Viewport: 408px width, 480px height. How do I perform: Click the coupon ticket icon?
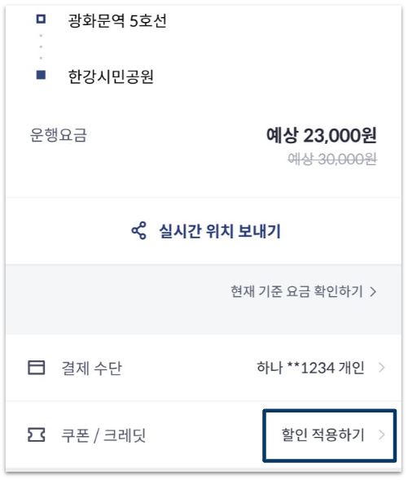pos(37,434)
